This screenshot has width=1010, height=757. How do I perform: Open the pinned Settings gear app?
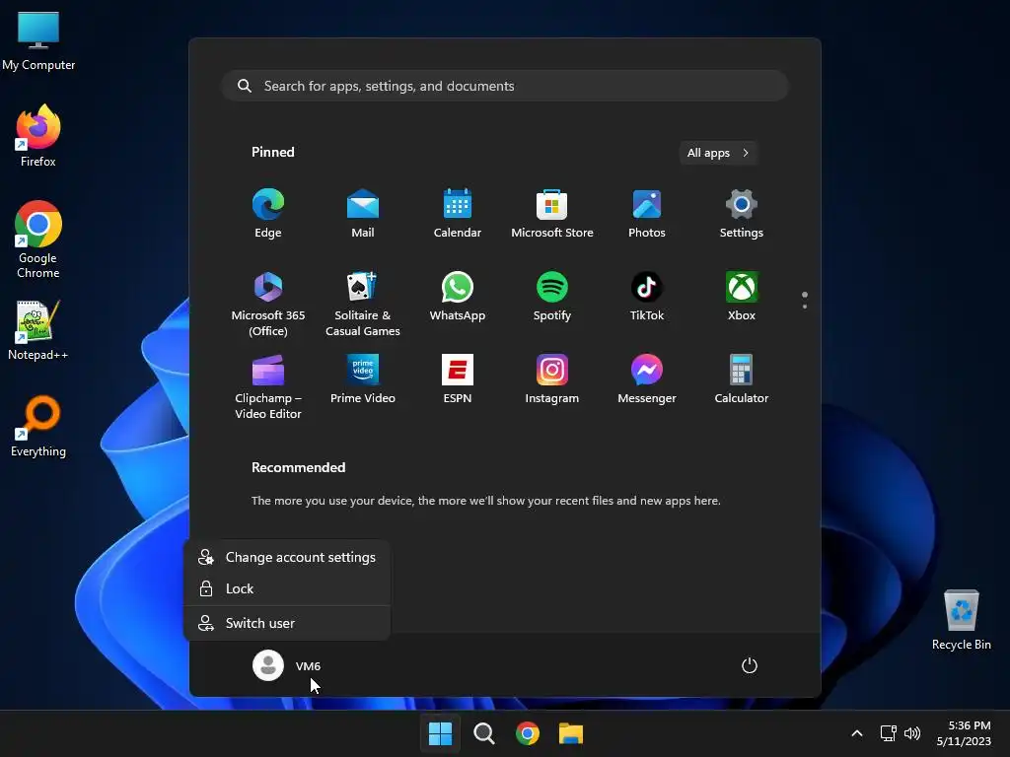(742, 214)
